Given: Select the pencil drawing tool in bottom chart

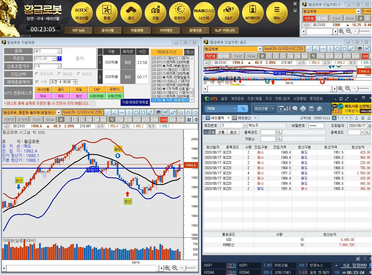Looking at the screenshot, I should (150, 112).
